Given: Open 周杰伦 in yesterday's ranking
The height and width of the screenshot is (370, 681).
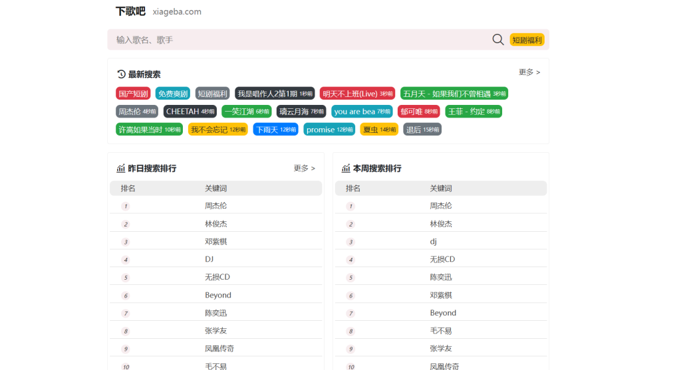Looking at the screenshot, I should click(216, 206).
